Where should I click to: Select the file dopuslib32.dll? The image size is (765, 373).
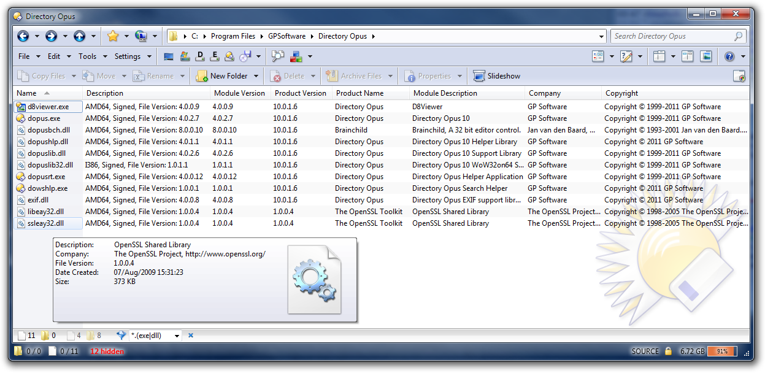pos(50,165)
